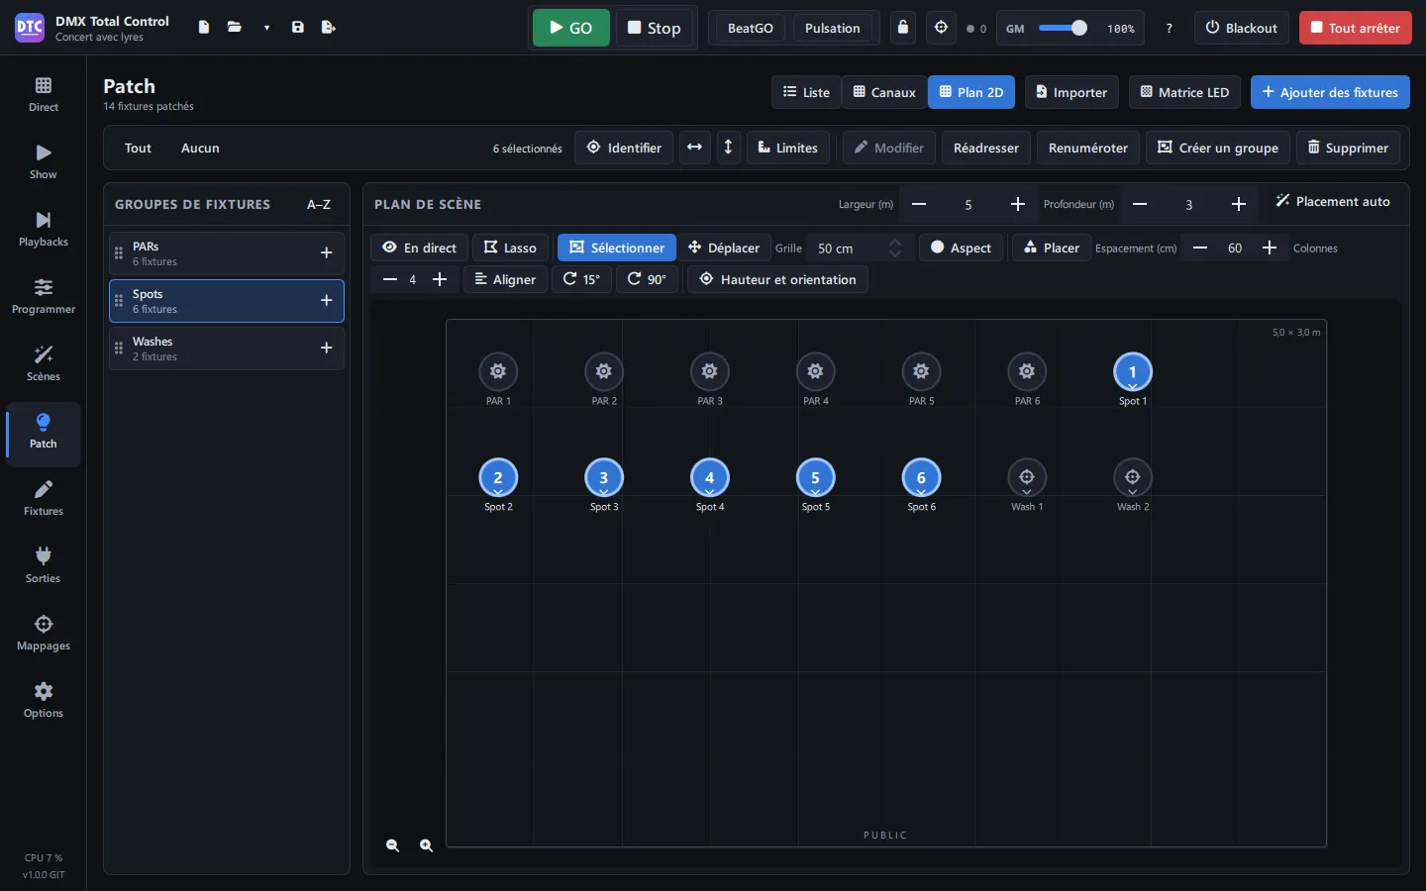The height and width of the screenshot is (891, 1426).
Task: Open the Show section in sidebar
Action: (x=44, y=162)
